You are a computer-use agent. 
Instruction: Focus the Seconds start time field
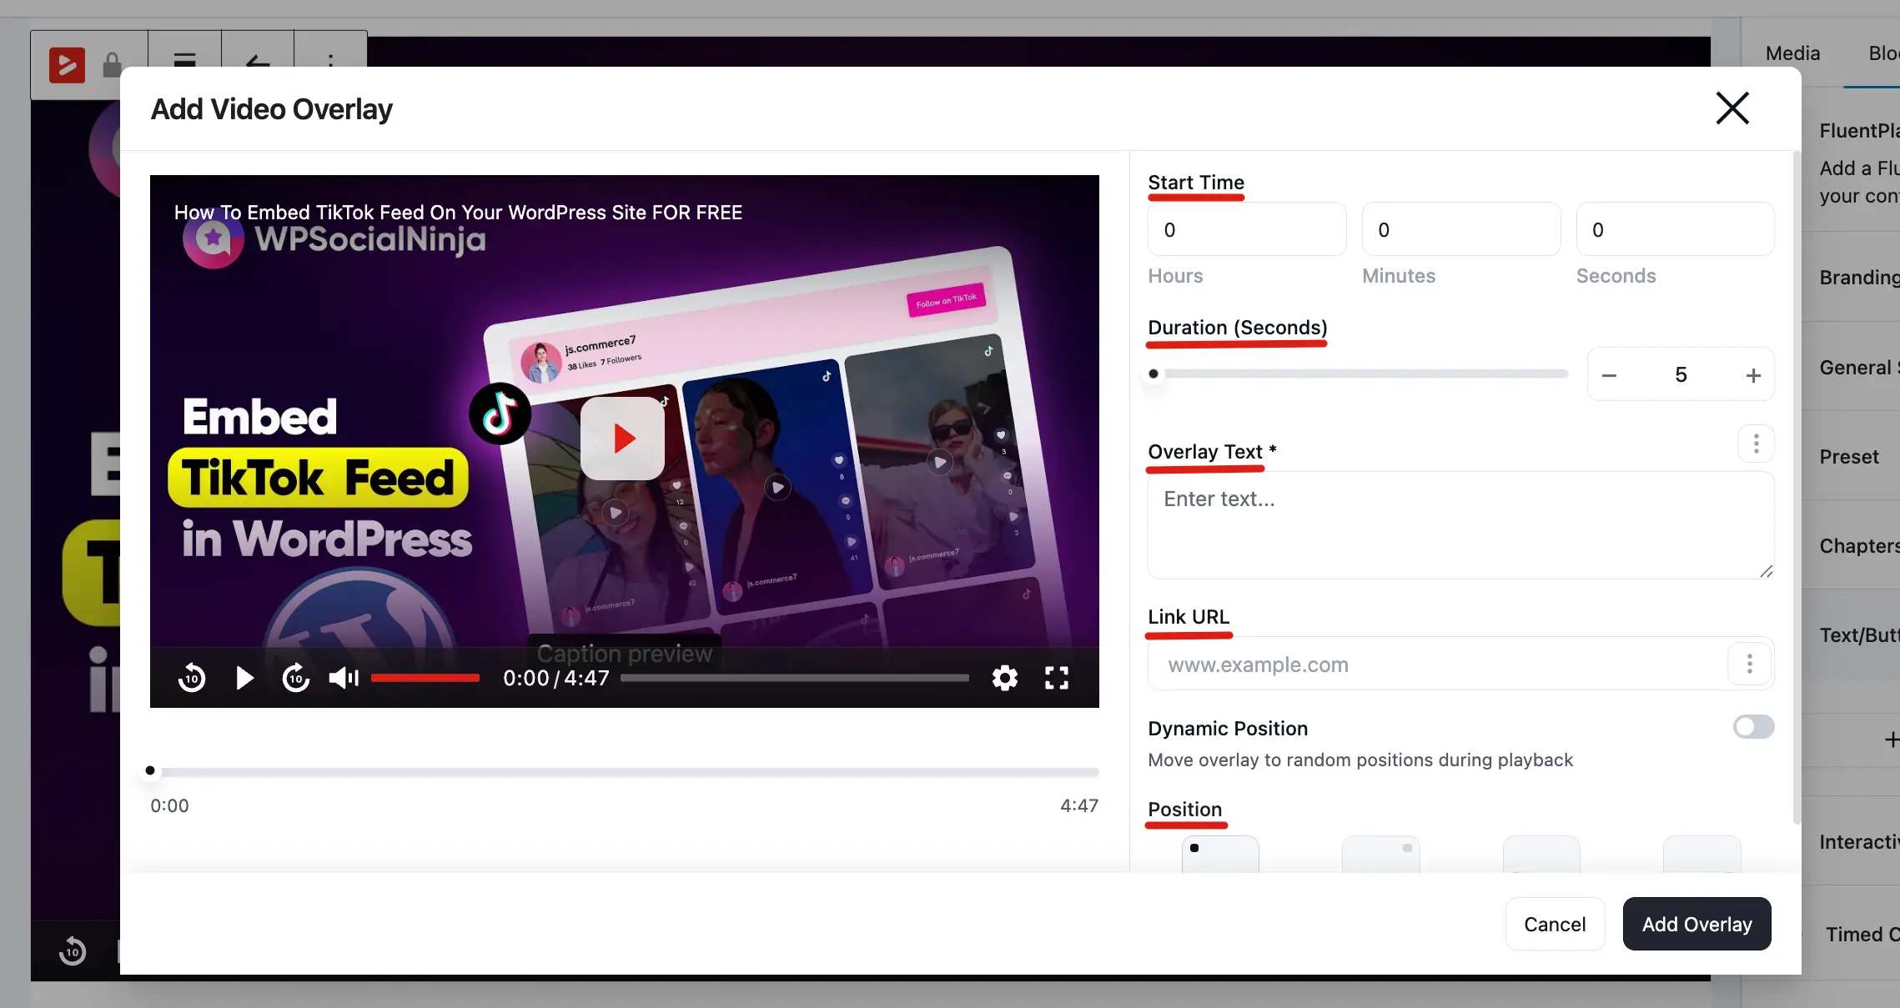(1675, 229)
